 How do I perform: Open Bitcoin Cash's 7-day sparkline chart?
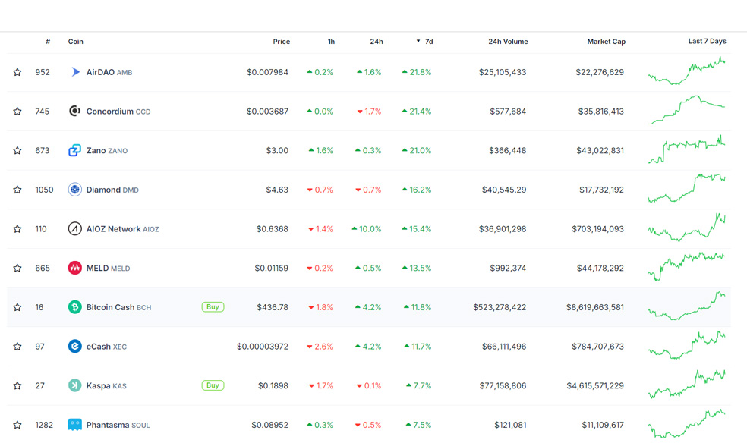[x=686, y=306]
